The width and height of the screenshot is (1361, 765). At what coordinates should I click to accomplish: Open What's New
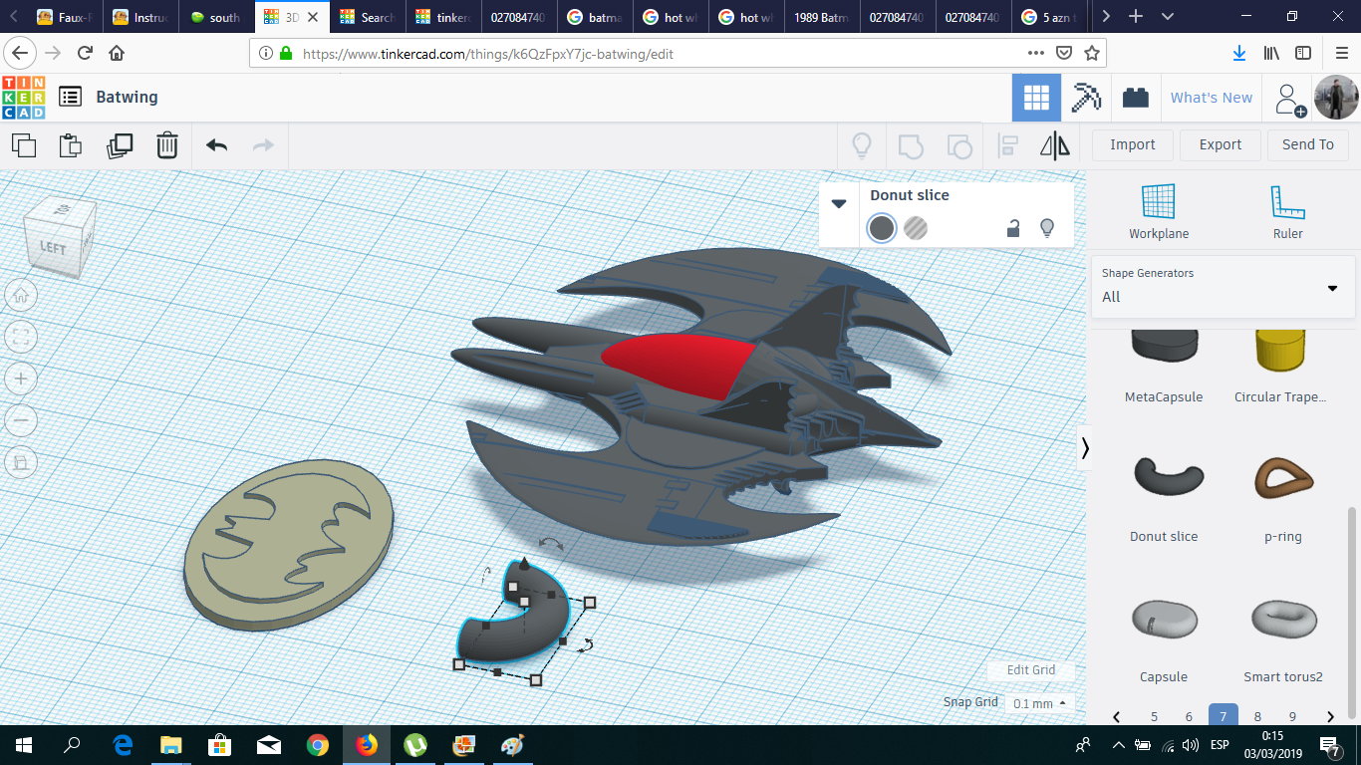click(x=1212, y=98)
